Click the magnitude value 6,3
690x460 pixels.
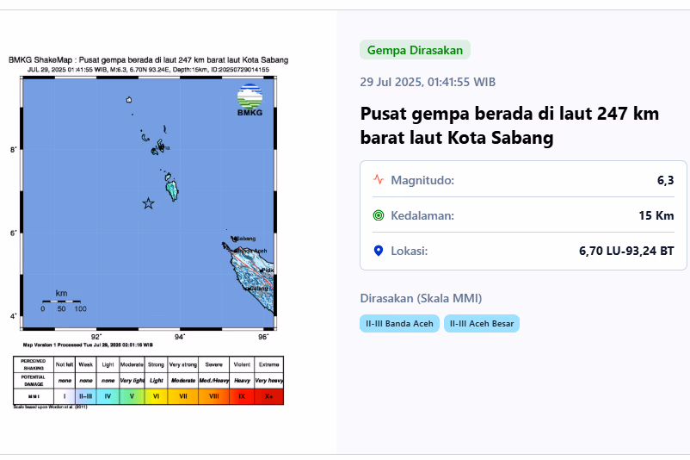(x=665, y=180)
